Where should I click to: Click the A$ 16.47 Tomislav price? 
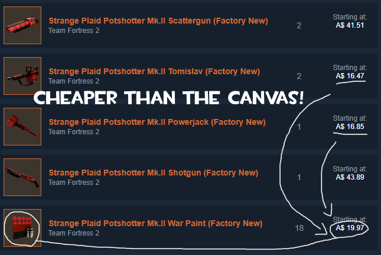pyautogui.click(x=350, y=76)
